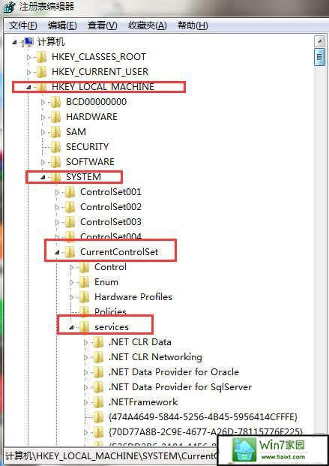Expand the SOFTWARE key
This screenshot has height=466, width=329.
43,162
